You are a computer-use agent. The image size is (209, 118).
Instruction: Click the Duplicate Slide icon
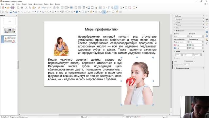(126, 8)
